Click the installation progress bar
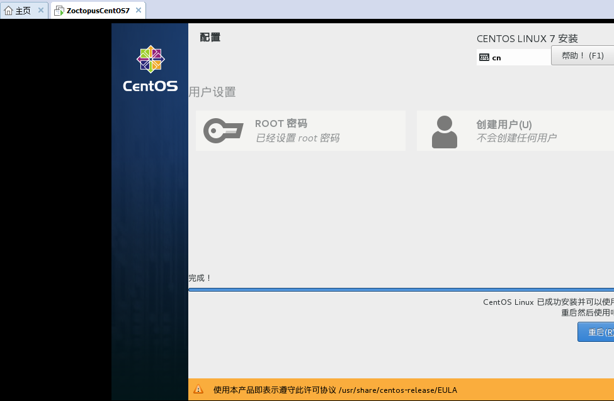This screenshot has width=614, height=401. (401, 290)
